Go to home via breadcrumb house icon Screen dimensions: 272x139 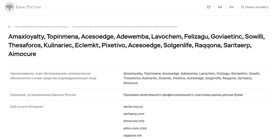(9, 26)
